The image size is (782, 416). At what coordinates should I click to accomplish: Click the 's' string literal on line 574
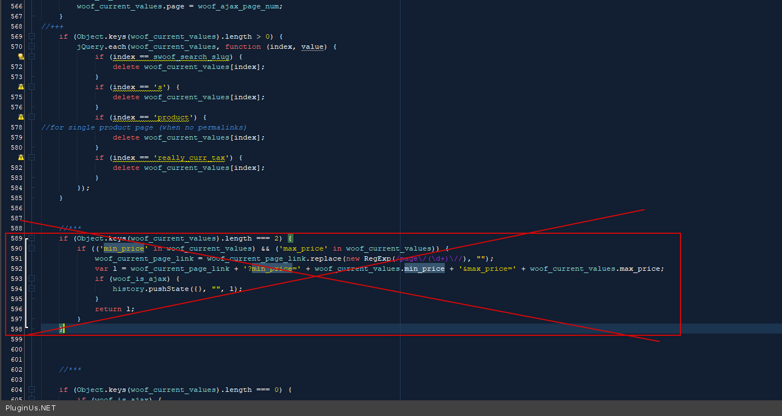160,87
